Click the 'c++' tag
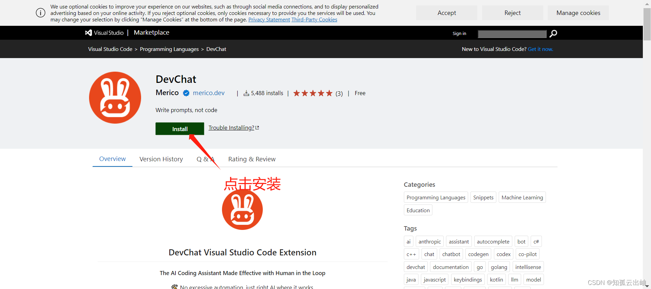 point(411,254)
